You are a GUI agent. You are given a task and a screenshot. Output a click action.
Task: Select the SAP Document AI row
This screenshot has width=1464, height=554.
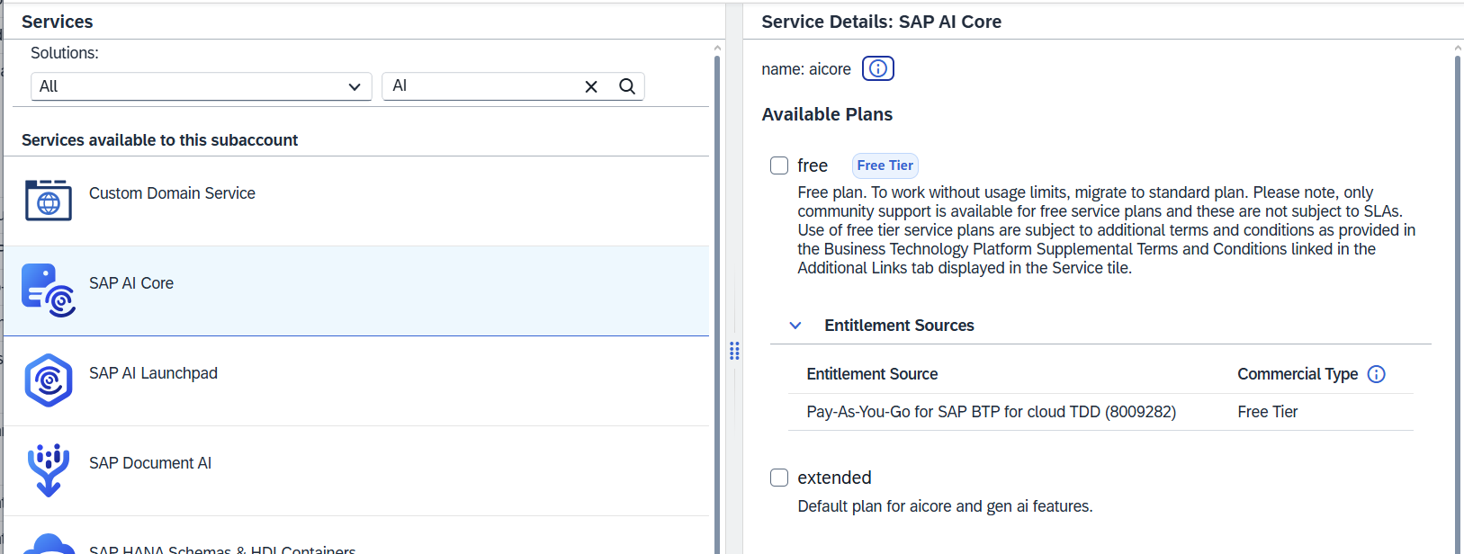[356, 471]
